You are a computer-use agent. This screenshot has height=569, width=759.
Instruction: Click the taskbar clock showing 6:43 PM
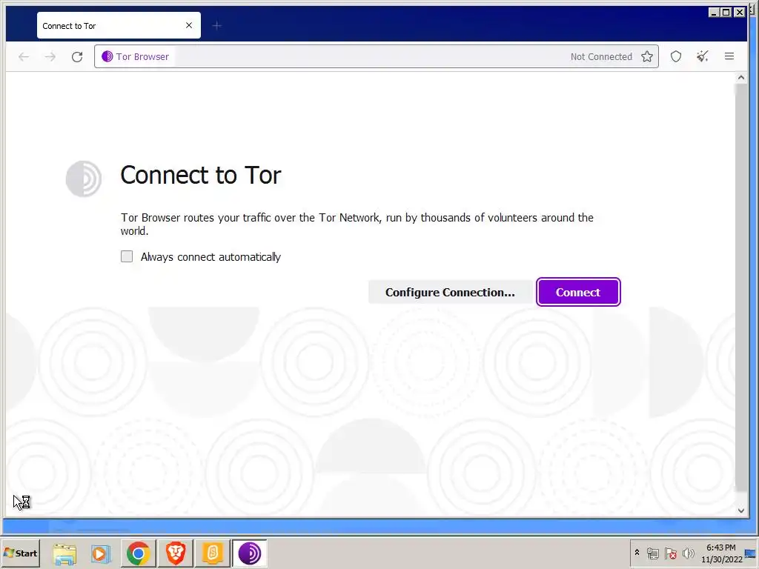[721, 553]
